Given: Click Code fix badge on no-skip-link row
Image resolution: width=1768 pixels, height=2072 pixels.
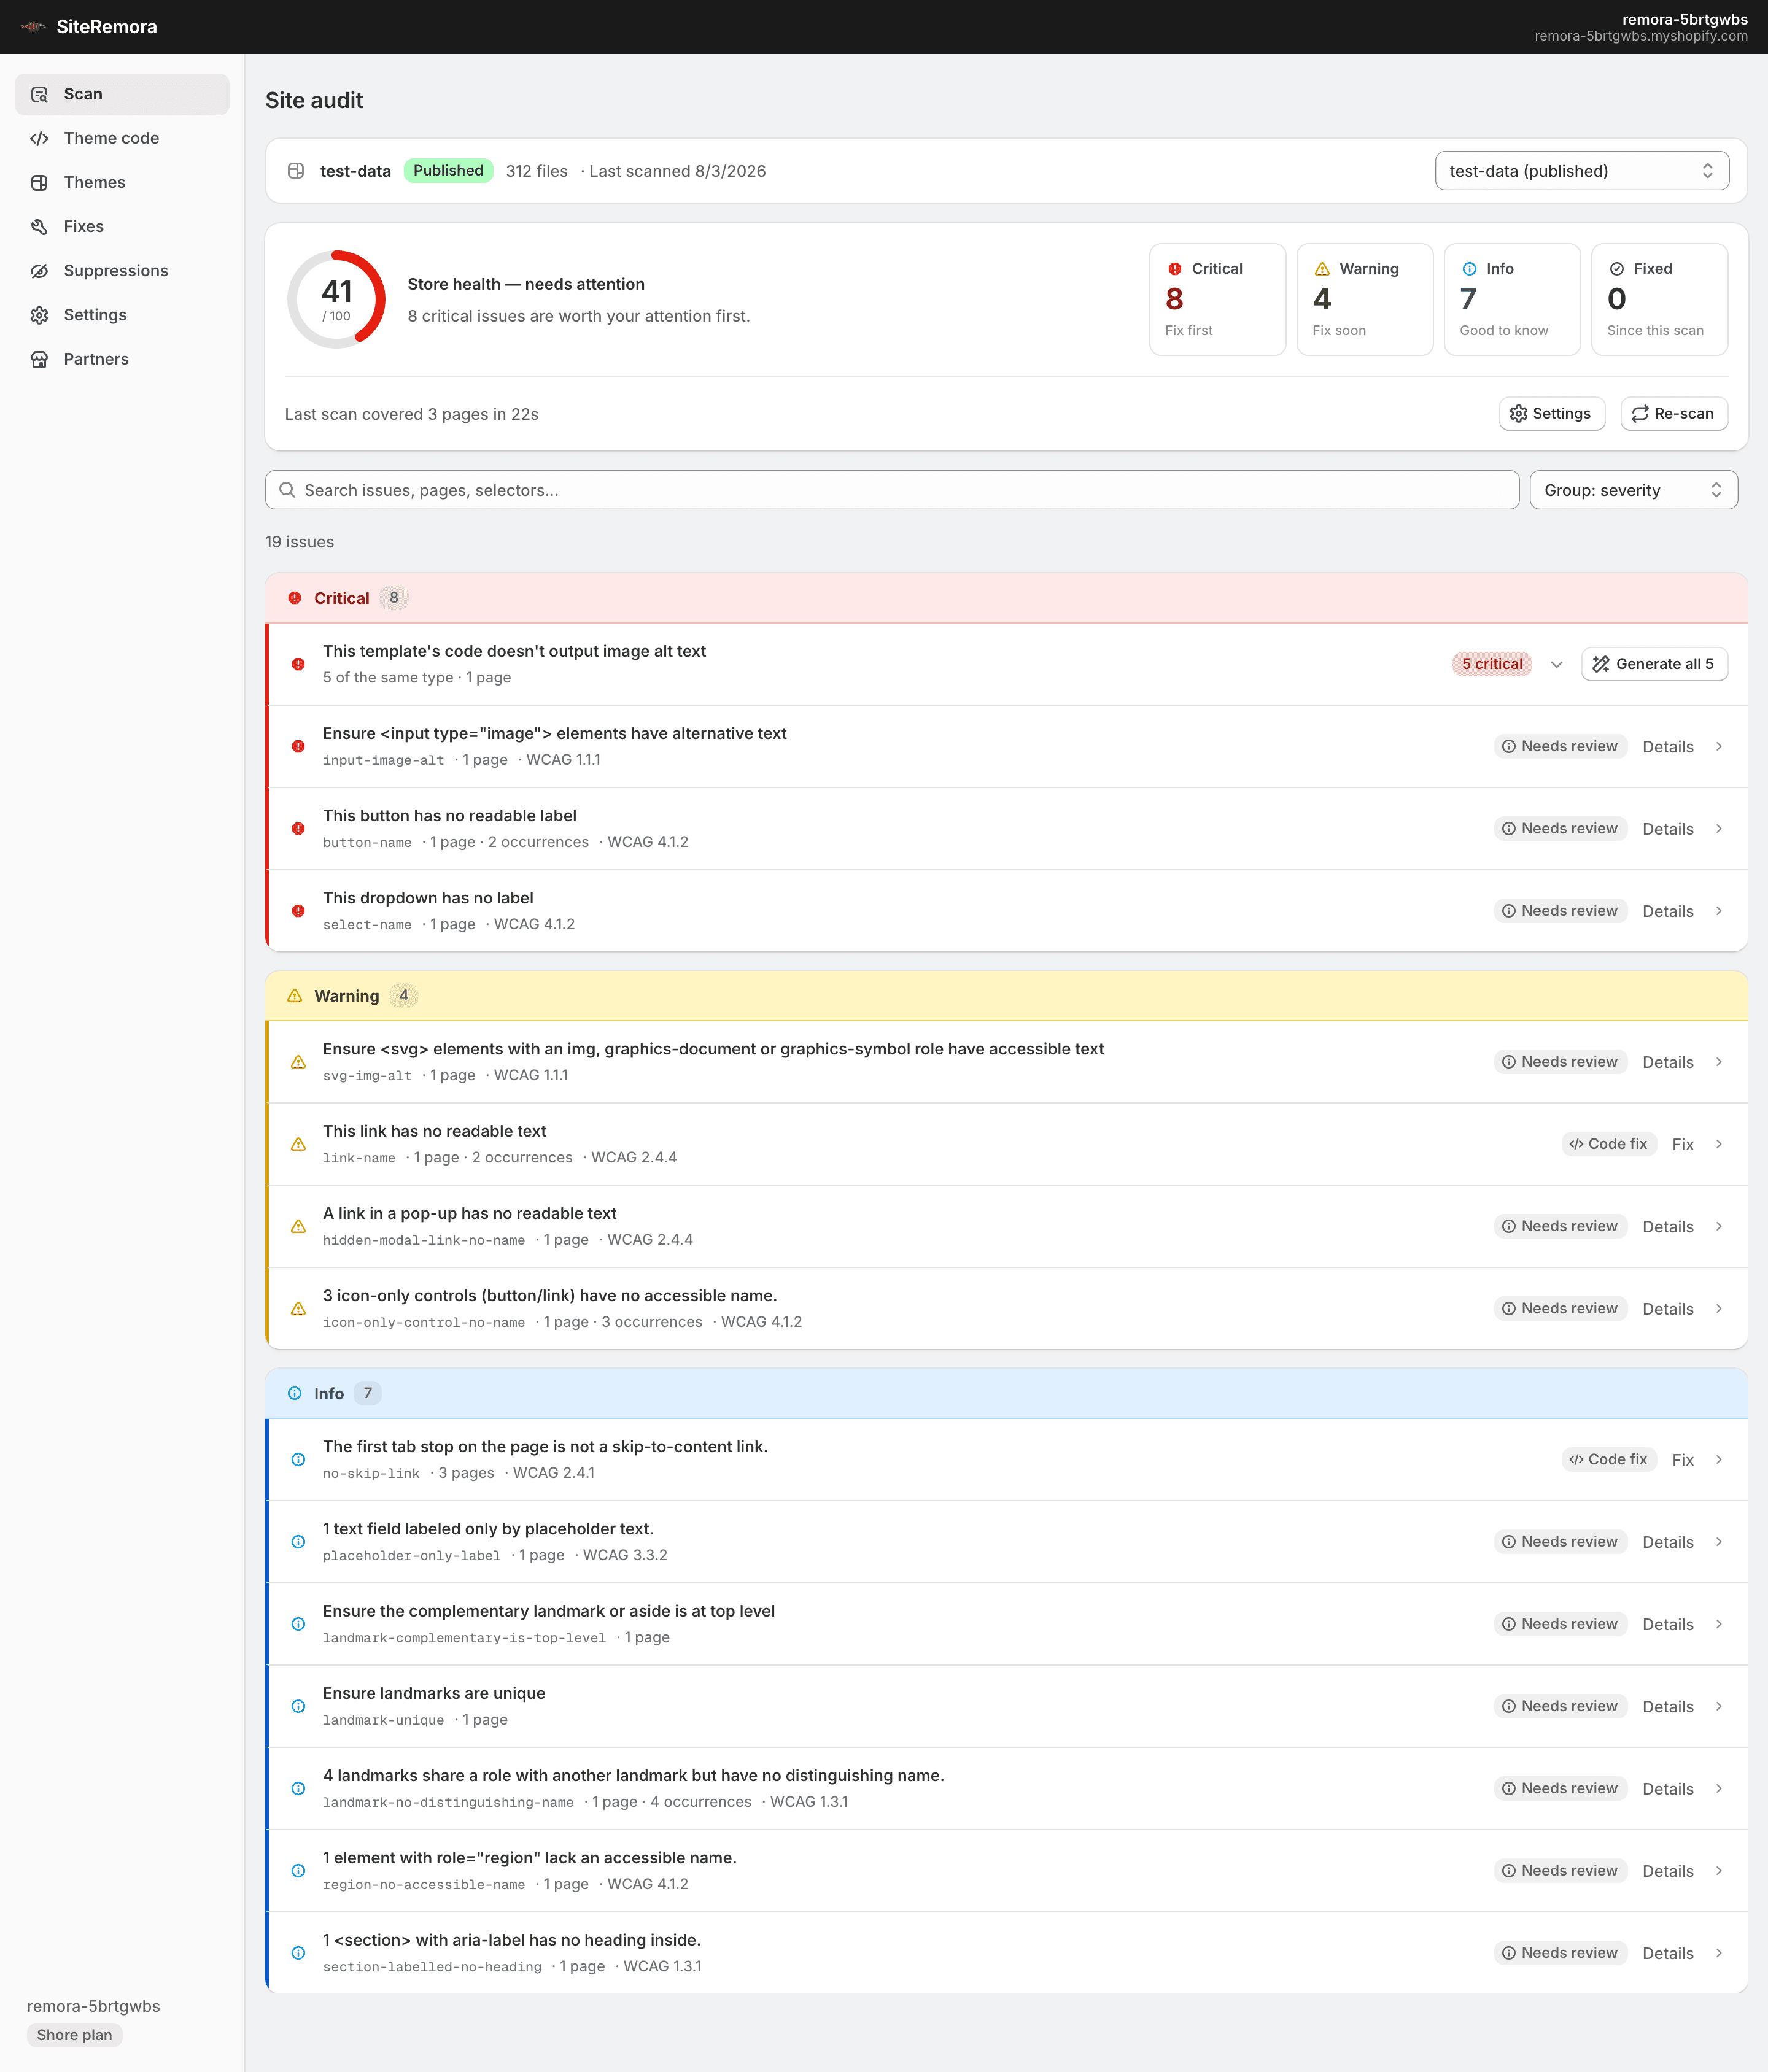Looking at the screenshot, I should (1608, 1460).
